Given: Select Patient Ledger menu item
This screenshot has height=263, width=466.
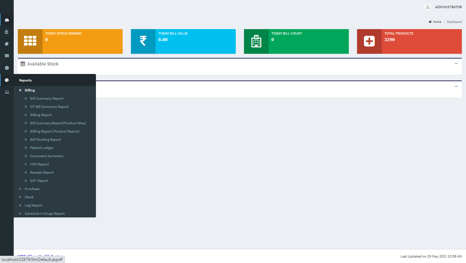Looking at the screenshot, I should pyautogui.click(x=42, y=148).
